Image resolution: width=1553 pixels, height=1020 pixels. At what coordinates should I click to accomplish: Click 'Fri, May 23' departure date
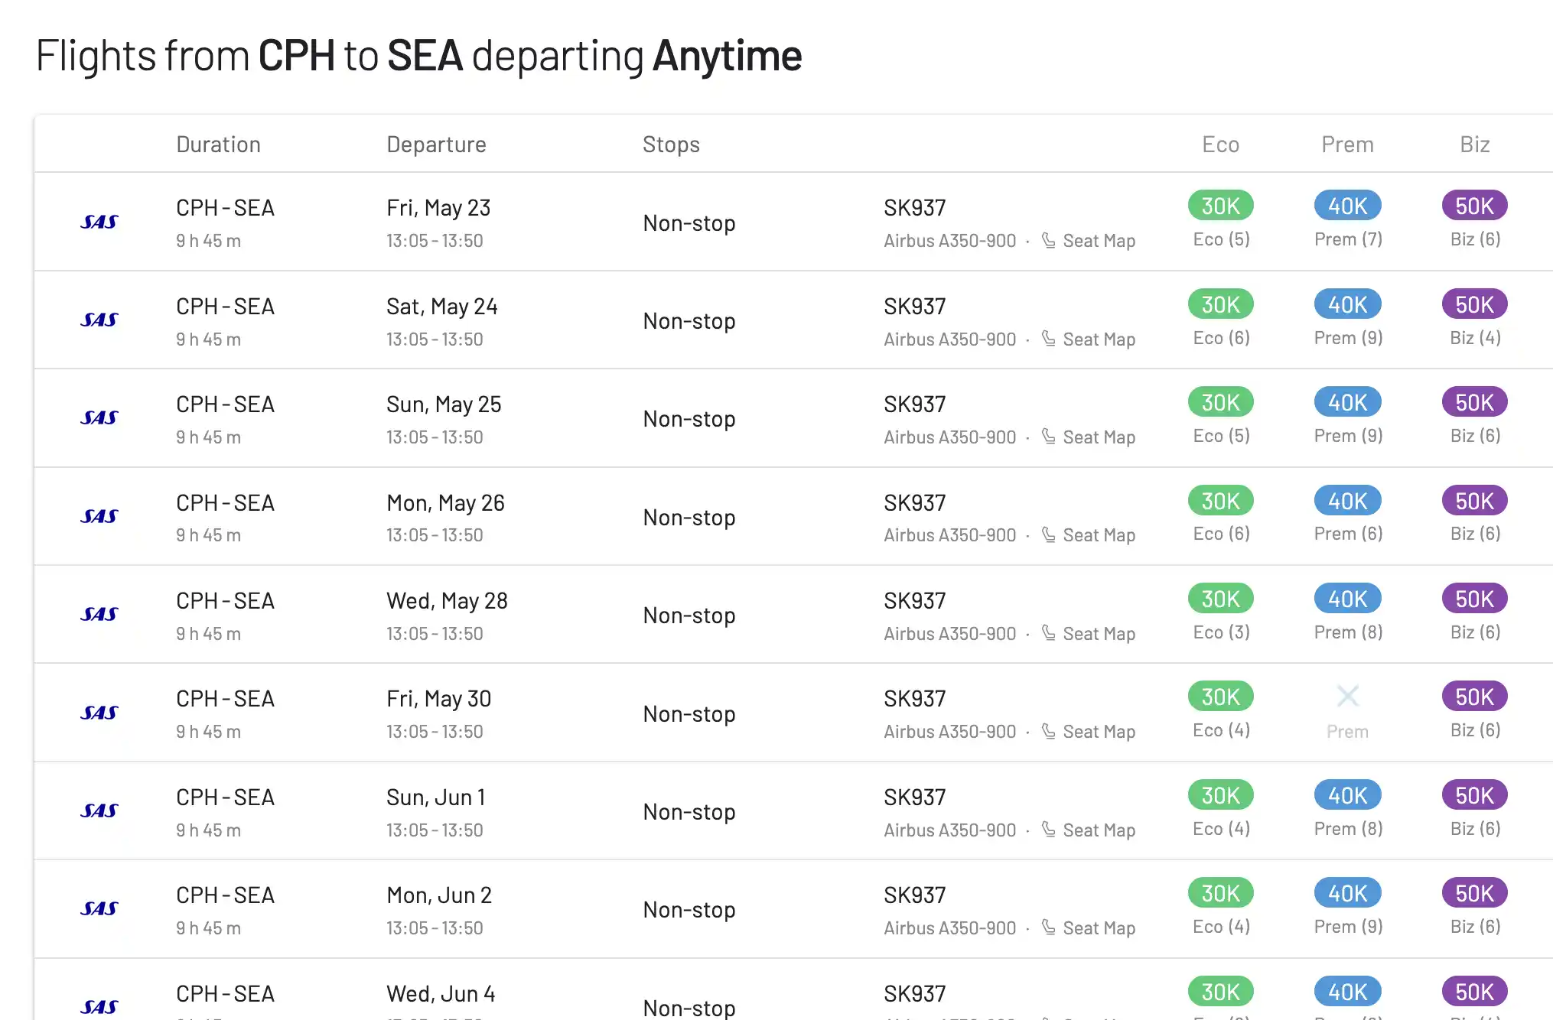pyautogui.click(x=438, y=208)
